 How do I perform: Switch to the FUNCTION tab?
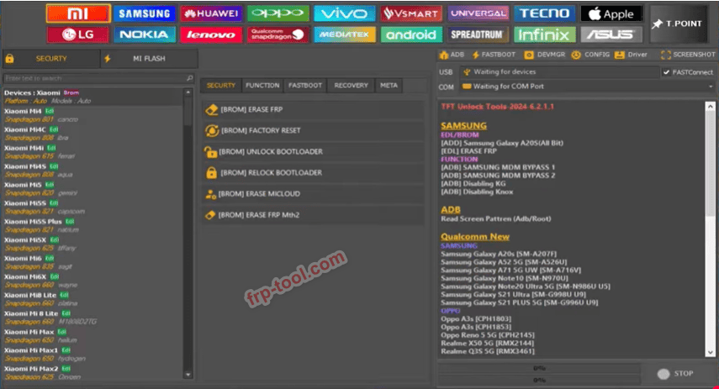tap(262, 86)
